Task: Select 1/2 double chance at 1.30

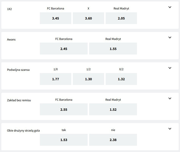Action: coord(88,79)
